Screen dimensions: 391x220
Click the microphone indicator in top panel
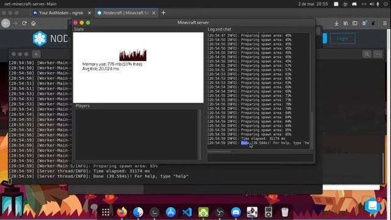click(x=378, y=4)
